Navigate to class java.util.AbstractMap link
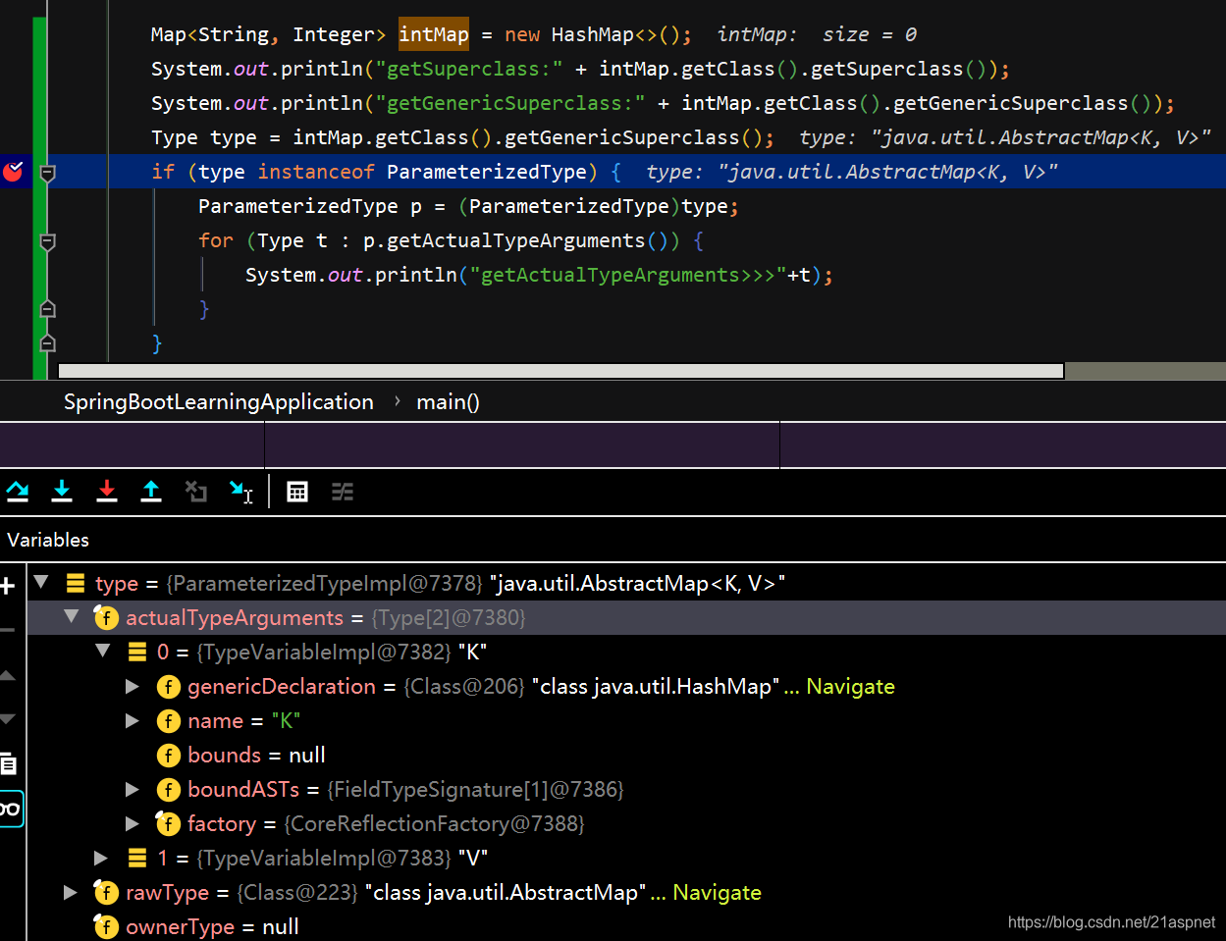The height and width of the screenshot is (941, 1226). coord(717,892)
